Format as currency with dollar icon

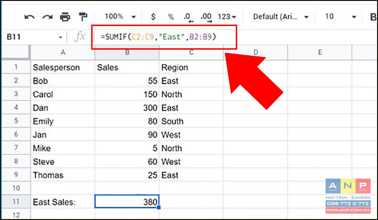click(x=153, y=17)
